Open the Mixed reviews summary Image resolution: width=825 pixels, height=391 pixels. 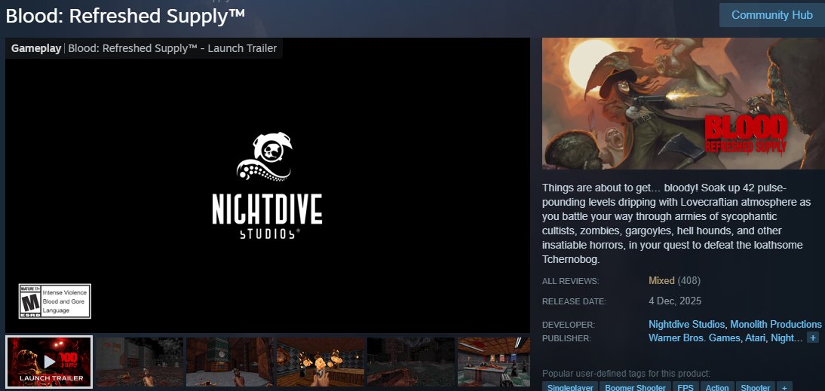[x=661, y=281]
